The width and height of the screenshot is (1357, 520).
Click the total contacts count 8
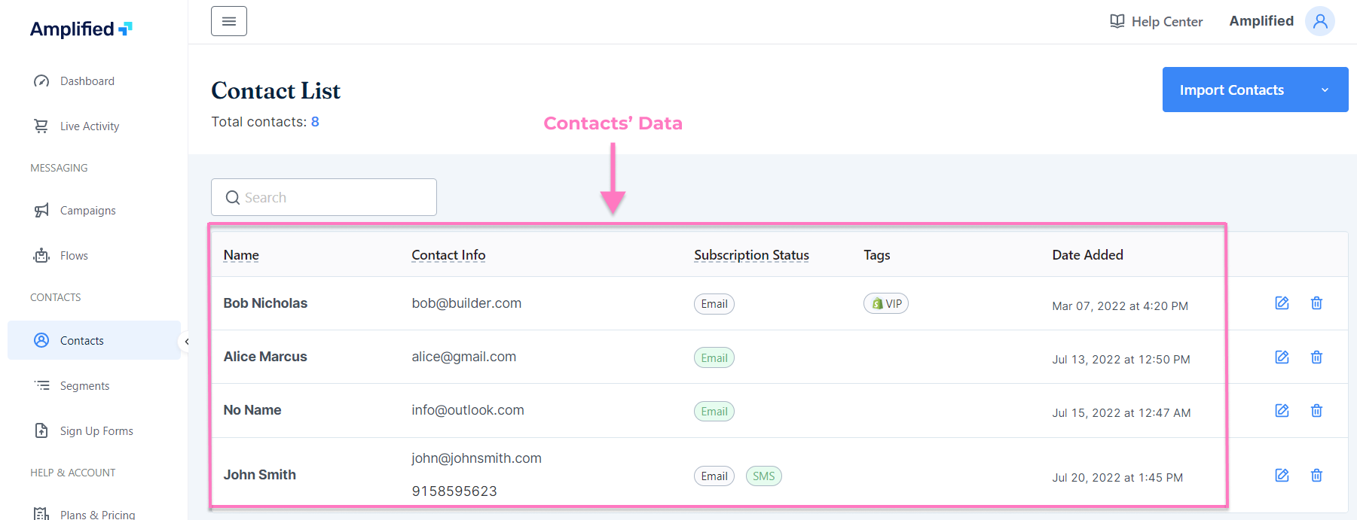pos(315,122)
